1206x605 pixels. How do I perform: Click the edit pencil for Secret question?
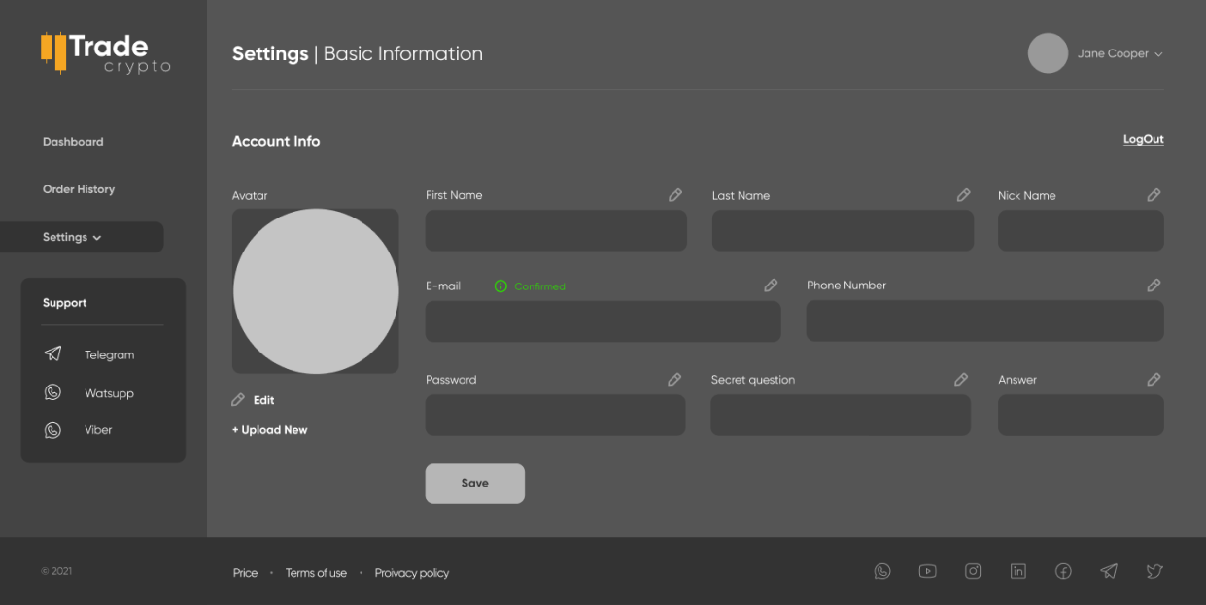point(961,380)
